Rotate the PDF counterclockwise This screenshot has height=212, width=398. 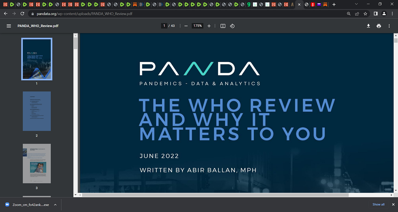pos(232,26)
